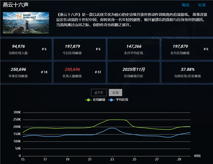Click the 当前在线/历史峰值 37.88% card

pos(187,72)
